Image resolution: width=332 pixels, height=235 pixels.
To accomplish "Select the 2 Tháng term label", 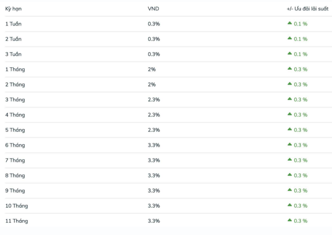I will pos(15,84).
